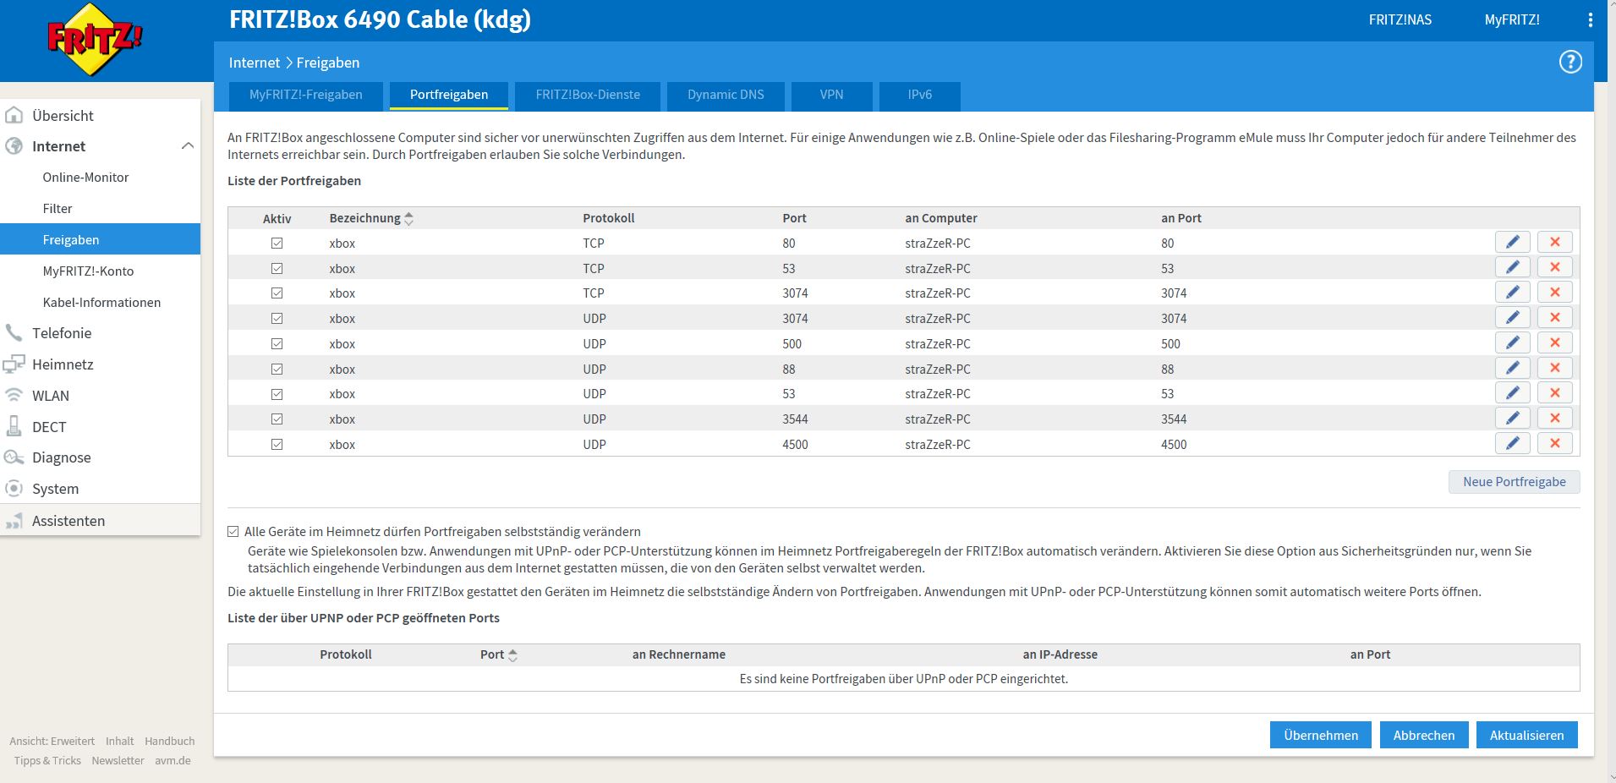Open the FRITZ!Box-Dienste tab

588,95
